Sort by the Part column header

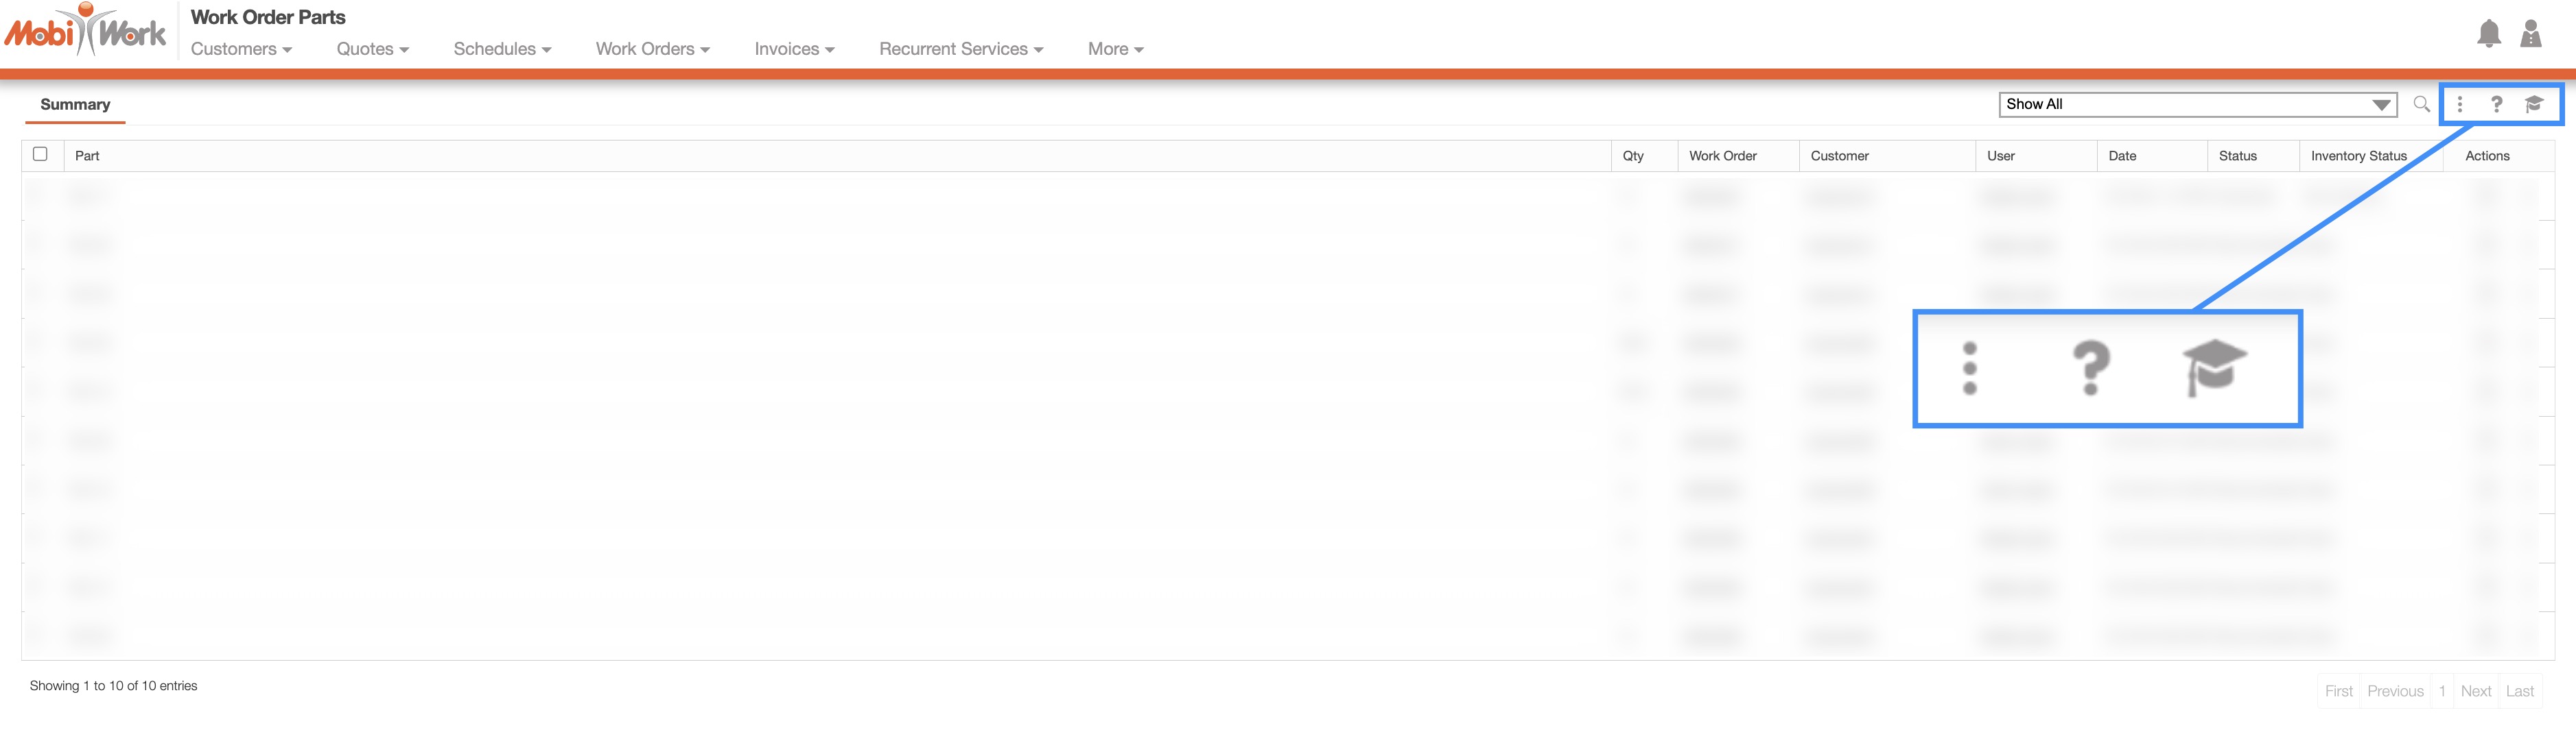[87, 156]
